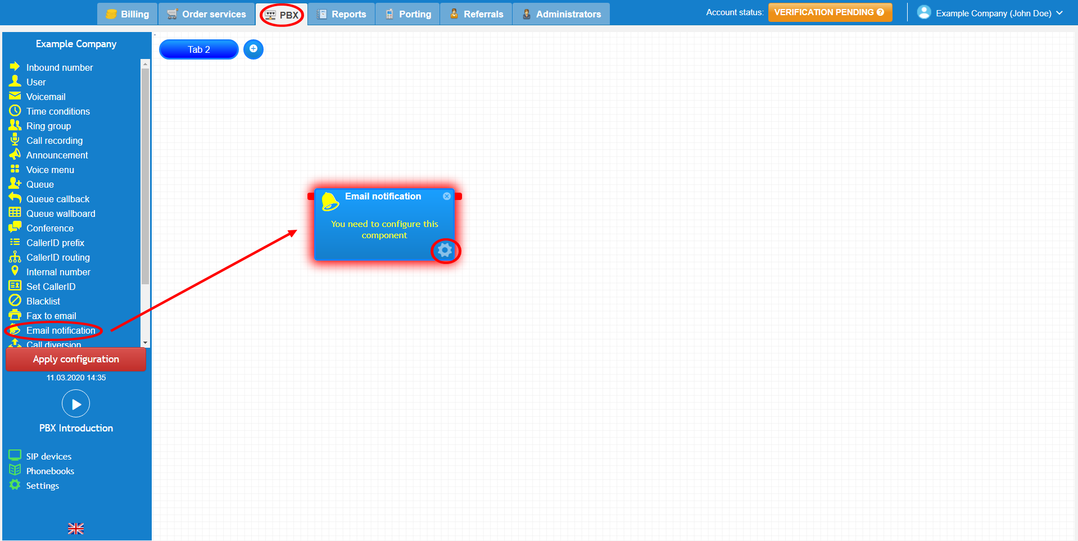
Task: Play the PBX Introduction video
Action: [x=76, y=404]
